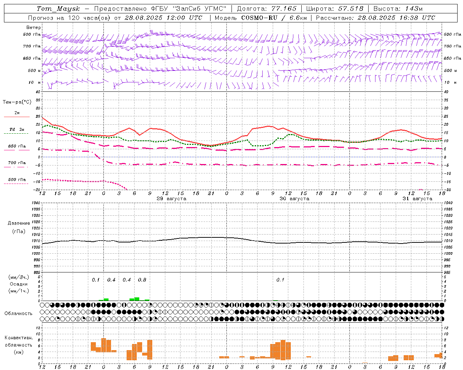Image resolution: width=463 pixels, height=370 pixels.
Task: Click the Высота: 143м value
Action: (398, 9)
